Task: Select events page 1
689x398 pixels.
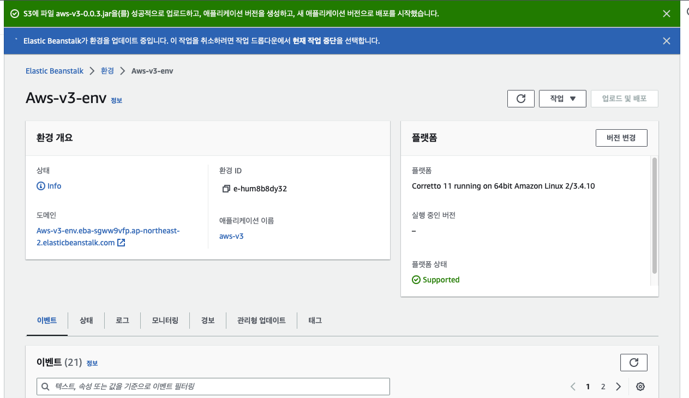Action: pyautogui.click(x=588, y=387)
